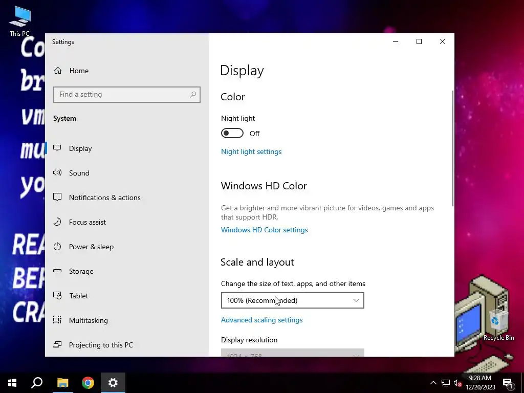The height and width of the screenshot is (393, 524).
Task: Open Night light settings link
Action: [x=251, y=151]
